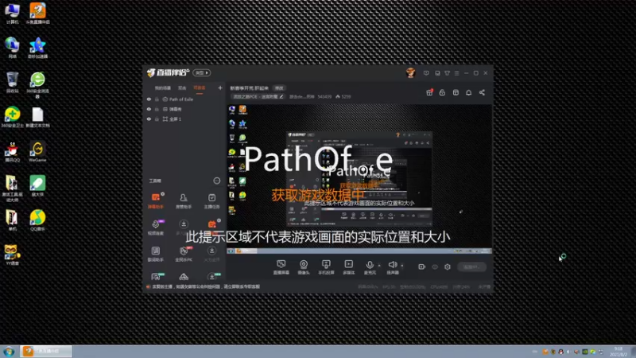The width and height of the screenshot is (636, 358).
Task: Open the 弹幕助手 orange tool in toolbox
Action: tap(156, 200)
